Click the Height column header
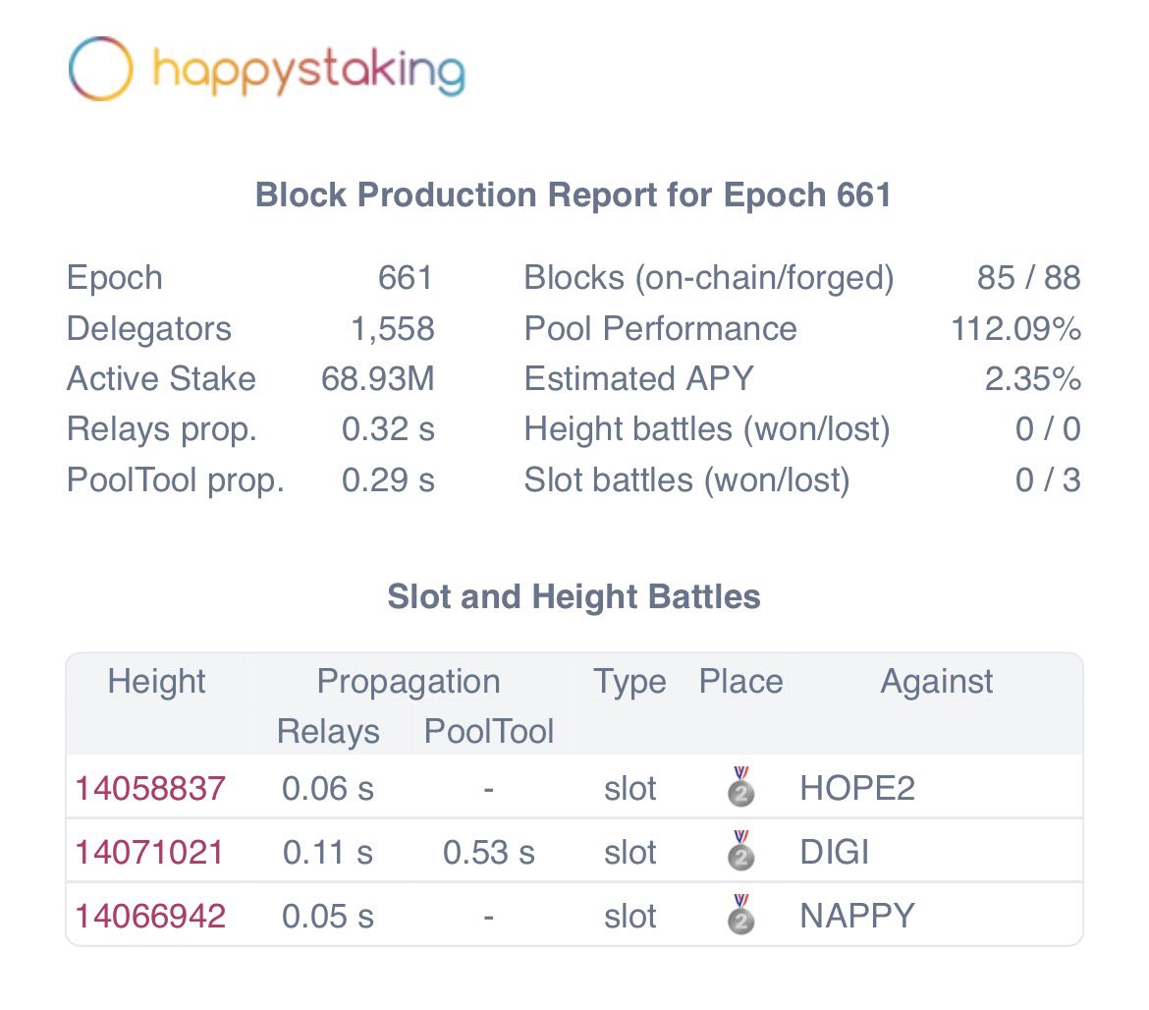Image resolution: width=1149 pixels, height=1010 pixels. point(156,681)
